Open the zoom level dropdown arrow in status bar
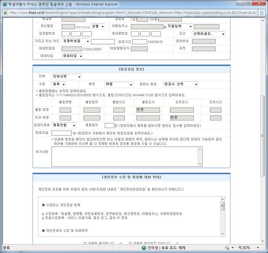268x253 pixels. click(x=258, y=248)
